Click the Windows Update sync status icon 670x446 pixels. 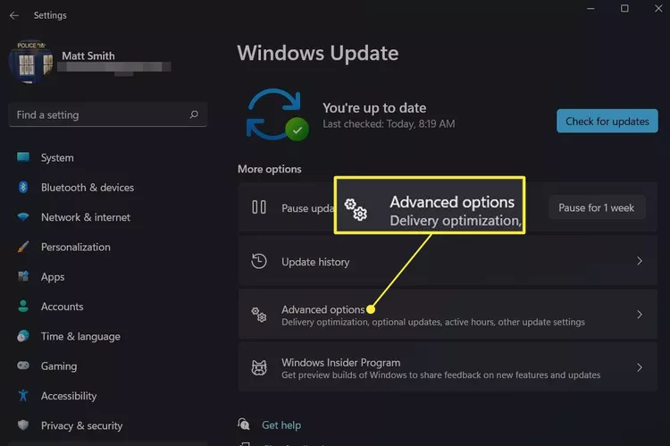pos(275,114)
